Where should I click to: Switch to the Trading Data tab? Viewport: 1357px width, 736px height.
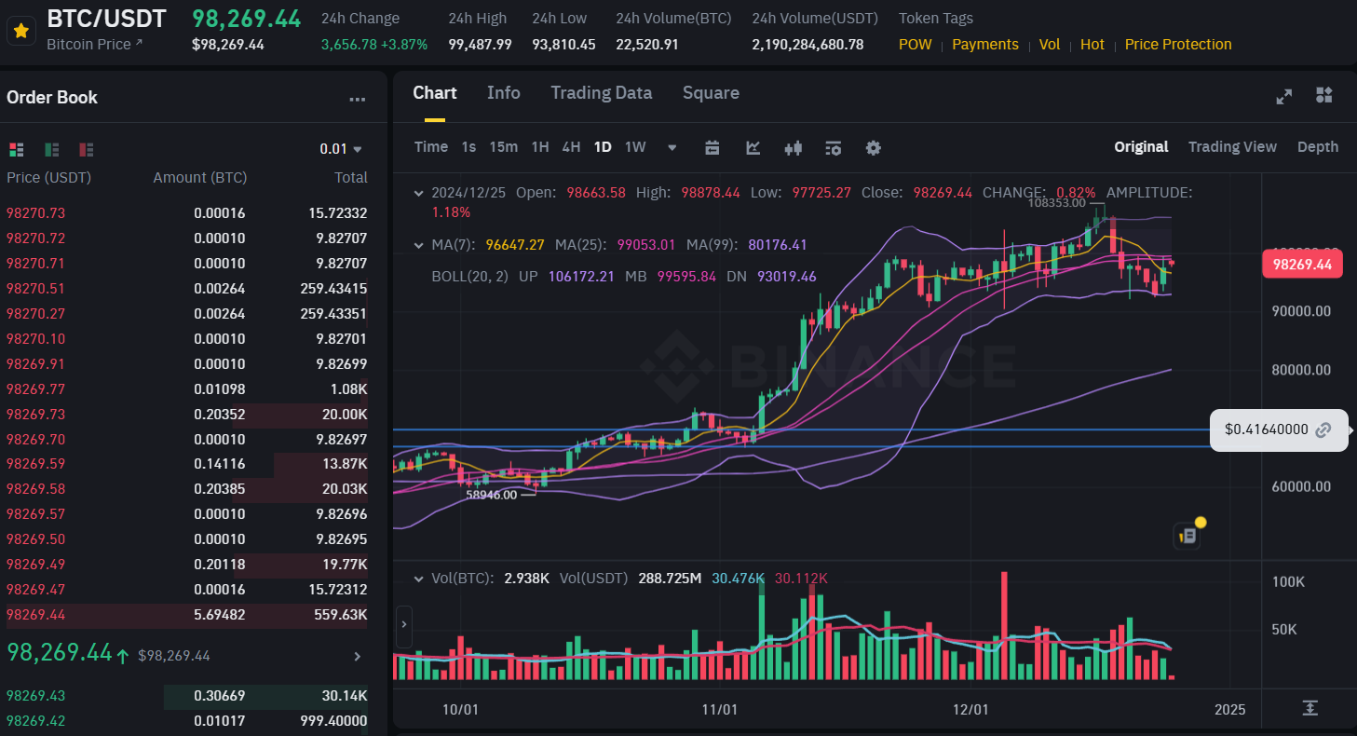[x=602, y=92]
